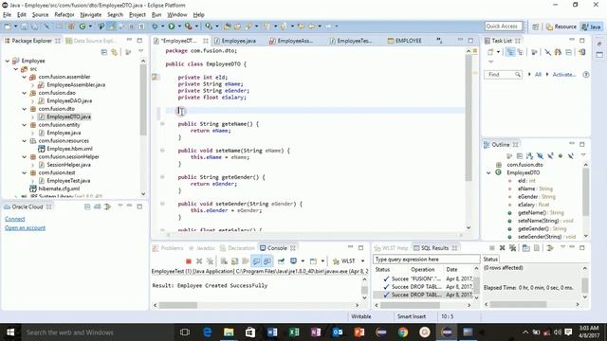Open the Window menu

coord(177,15)
